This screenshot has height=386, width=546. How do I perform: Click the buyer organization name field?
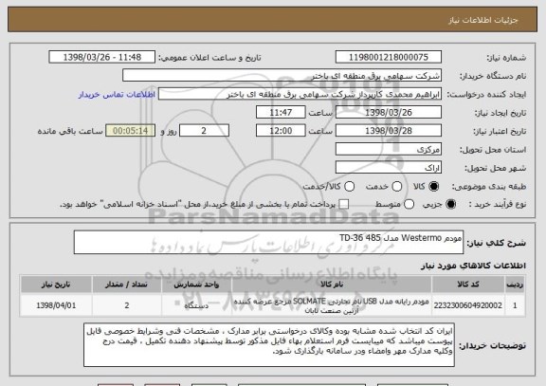tap(282, 76)
